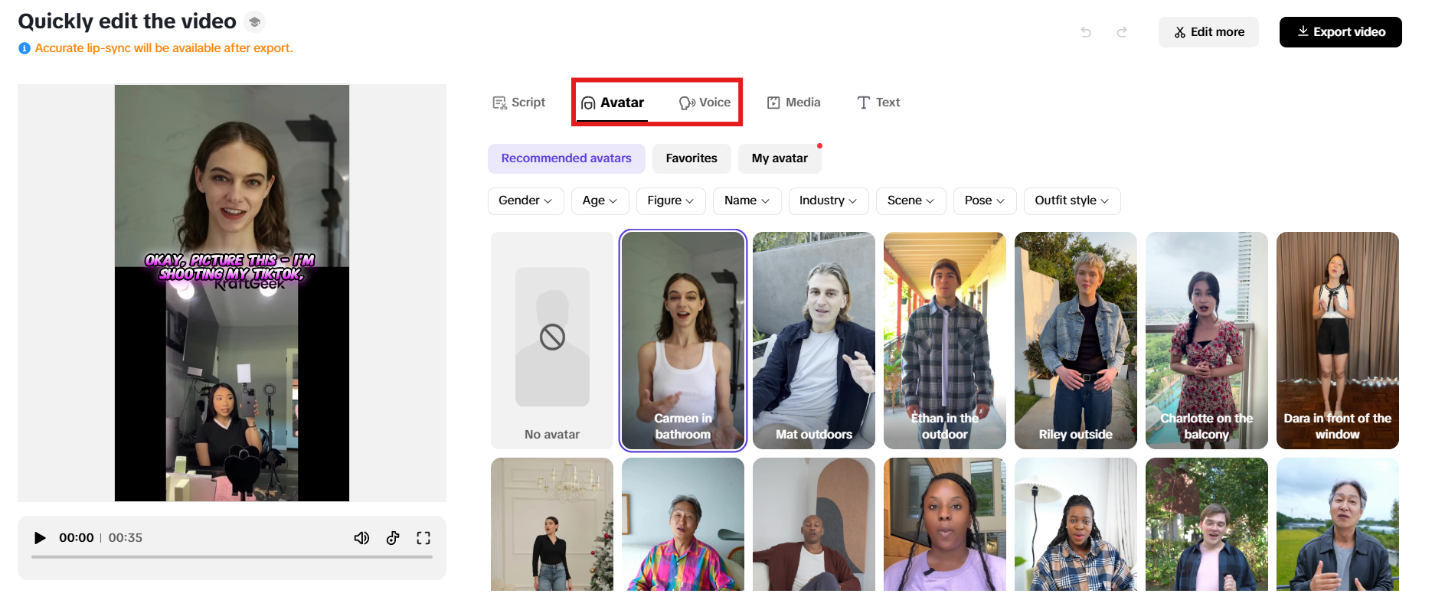Click the video progress bar
The image size is (1432, 600).
(x=232, y=557)
